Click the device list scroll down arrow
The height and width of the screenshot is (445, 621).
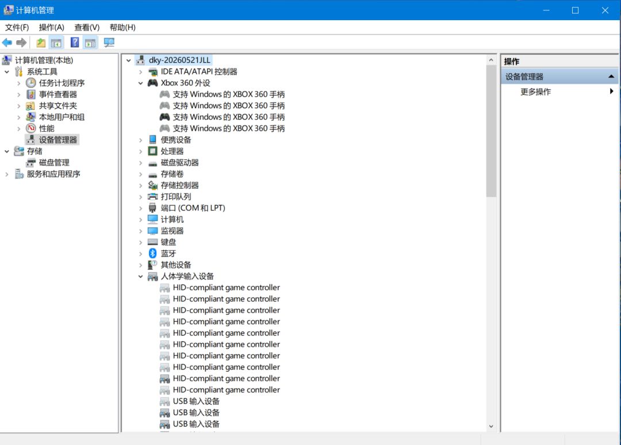pyautogui.click(x=491, y=427)
